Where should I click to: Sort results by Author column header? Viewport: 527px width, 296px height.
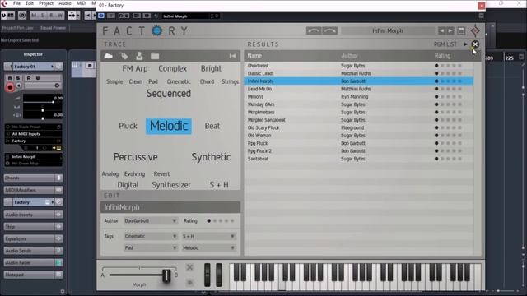[x=349, y=56]
